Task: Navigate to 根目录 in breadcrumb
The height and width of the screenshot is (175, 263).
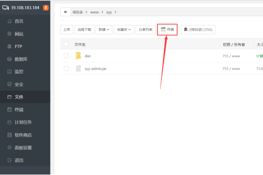Action: pyautogui.click(x=78, y=12)
